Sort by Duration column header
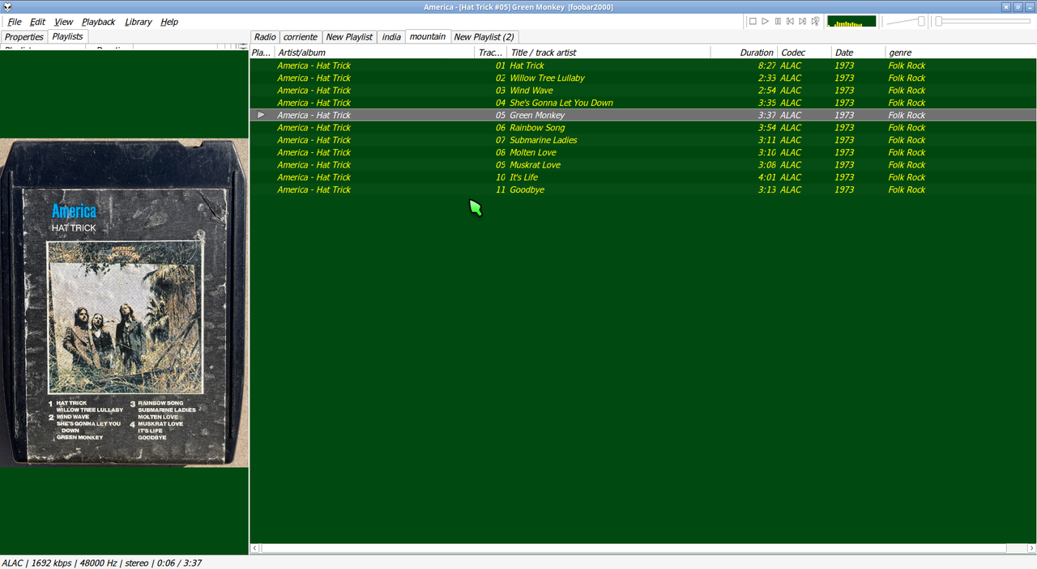Screen dimensions: 1037x569 pos(744,53)
